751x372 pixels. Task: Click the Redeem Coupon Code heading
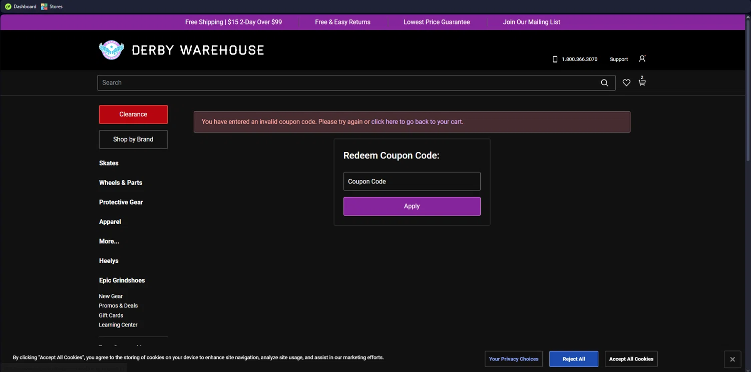pyautogui.click(x=392, y=155)
